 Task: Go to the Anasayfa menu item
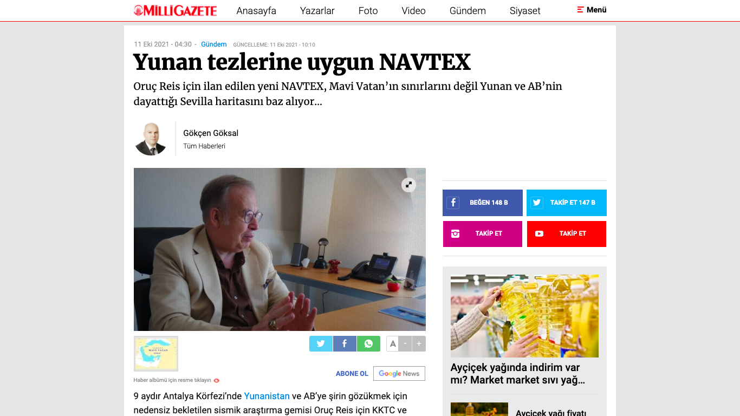coord(256,11)
